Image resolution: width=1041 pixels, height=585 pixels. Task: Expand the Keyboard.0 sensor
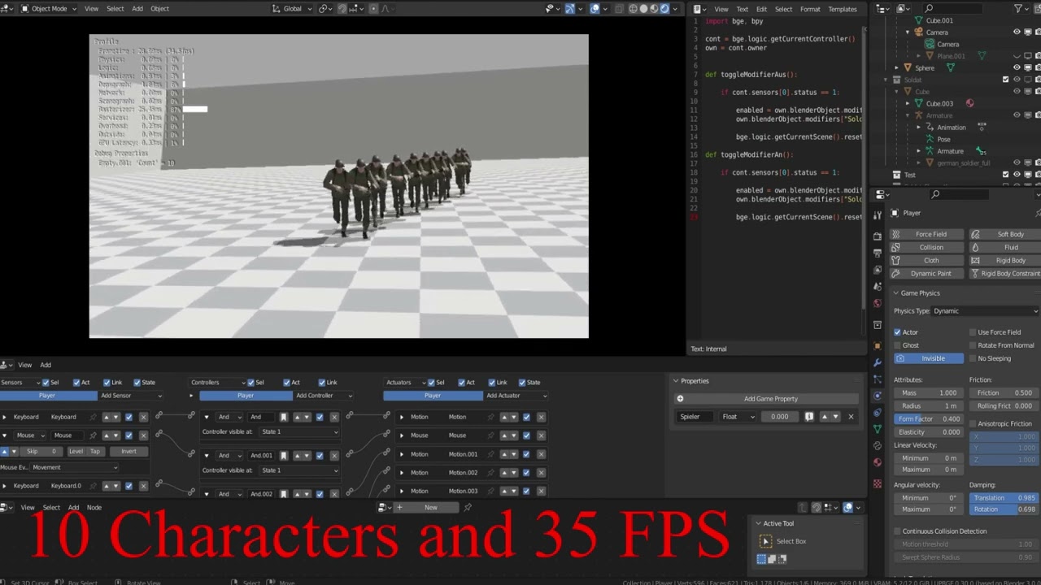click(x=4, y=486)
